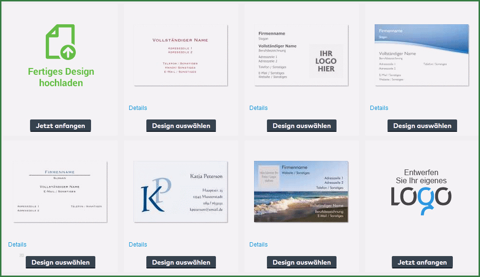
Task: Click the ocean beach business card preview
Action: coord(301,192)
